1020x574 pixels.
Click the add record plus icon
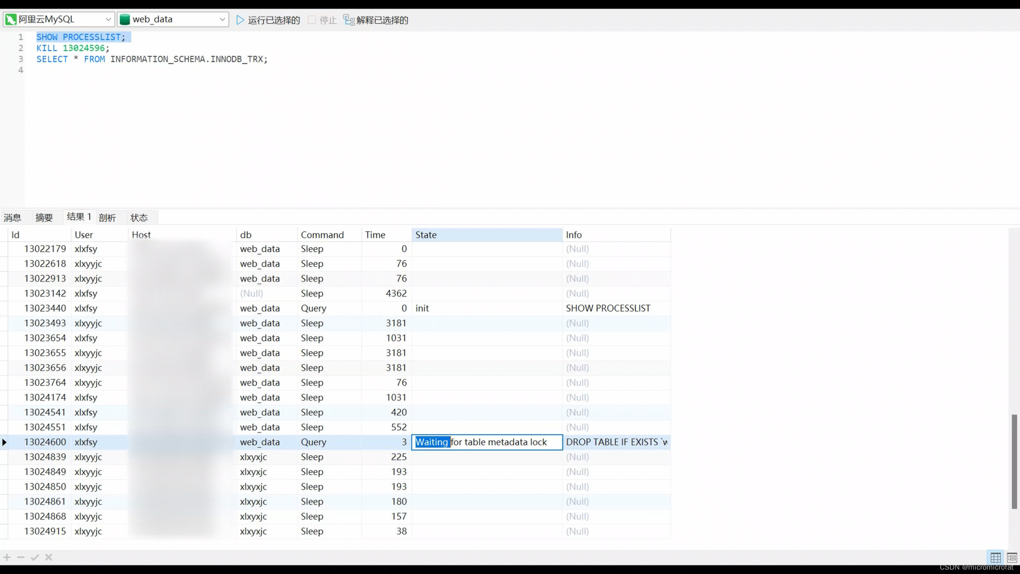[7, 557]
